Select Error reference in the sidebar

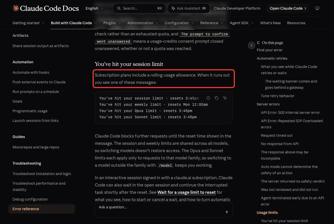[x=42, y=209]
